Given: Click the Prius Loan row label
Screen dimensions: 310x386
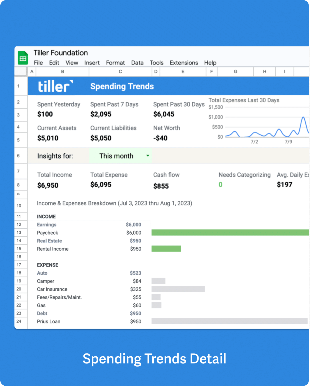Looking at the screenshot, I should (49, 321).
